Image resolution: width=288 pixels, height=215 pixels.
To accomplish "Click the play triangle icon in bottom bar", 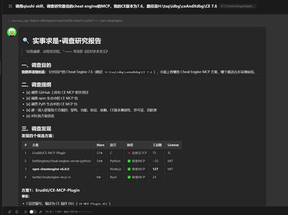I will tap(26, 212).
